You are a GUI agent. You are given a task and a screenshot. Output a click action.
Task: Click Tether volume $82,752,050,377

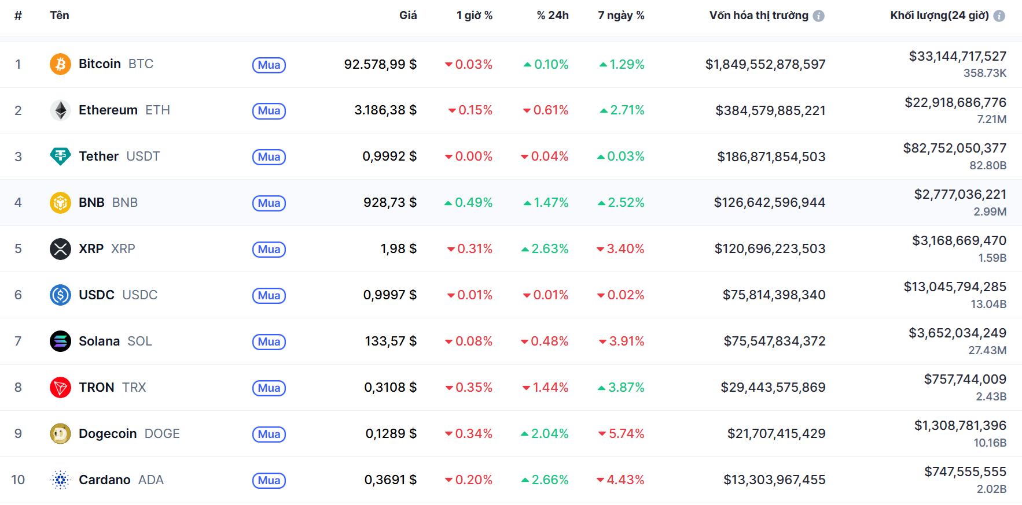point(955,148)
